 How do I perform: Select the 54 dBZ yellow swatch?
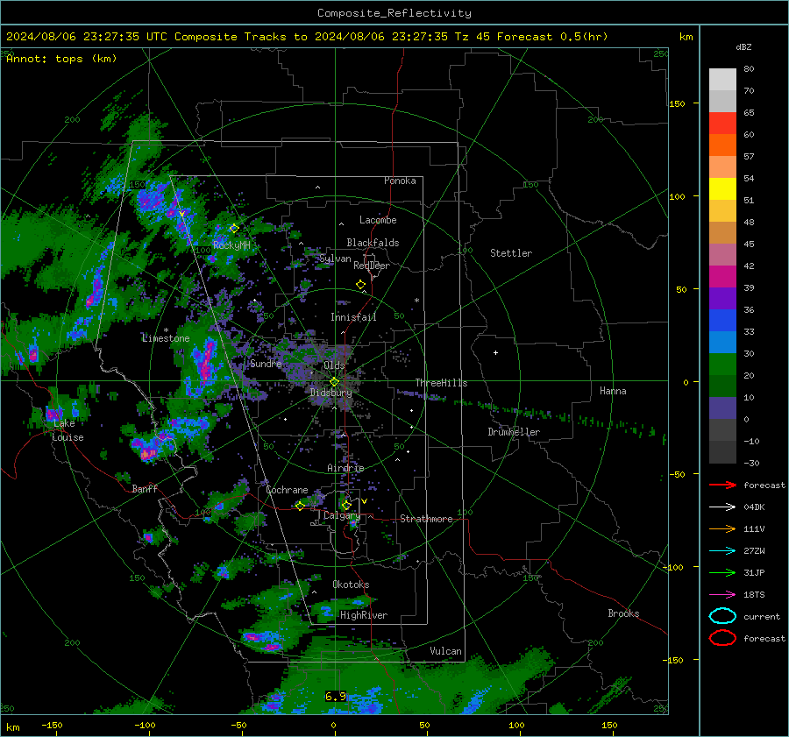coord(722,189)
